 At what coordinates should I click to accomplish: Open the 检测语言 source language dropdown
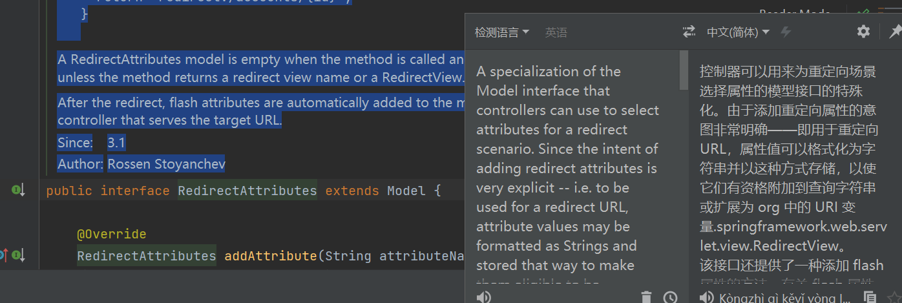(502, 32)
